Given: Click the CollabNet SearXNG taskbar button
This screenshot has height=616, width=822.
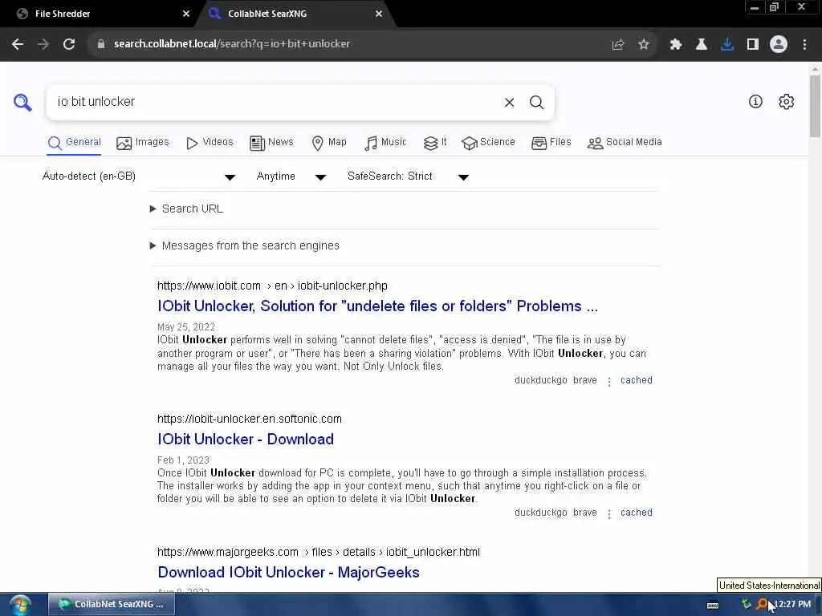Looking at the screenshot, I should (112, 605).
